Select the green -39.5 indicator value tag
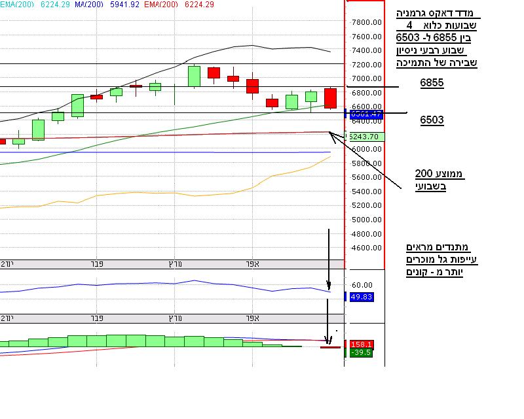 point(362,353)
